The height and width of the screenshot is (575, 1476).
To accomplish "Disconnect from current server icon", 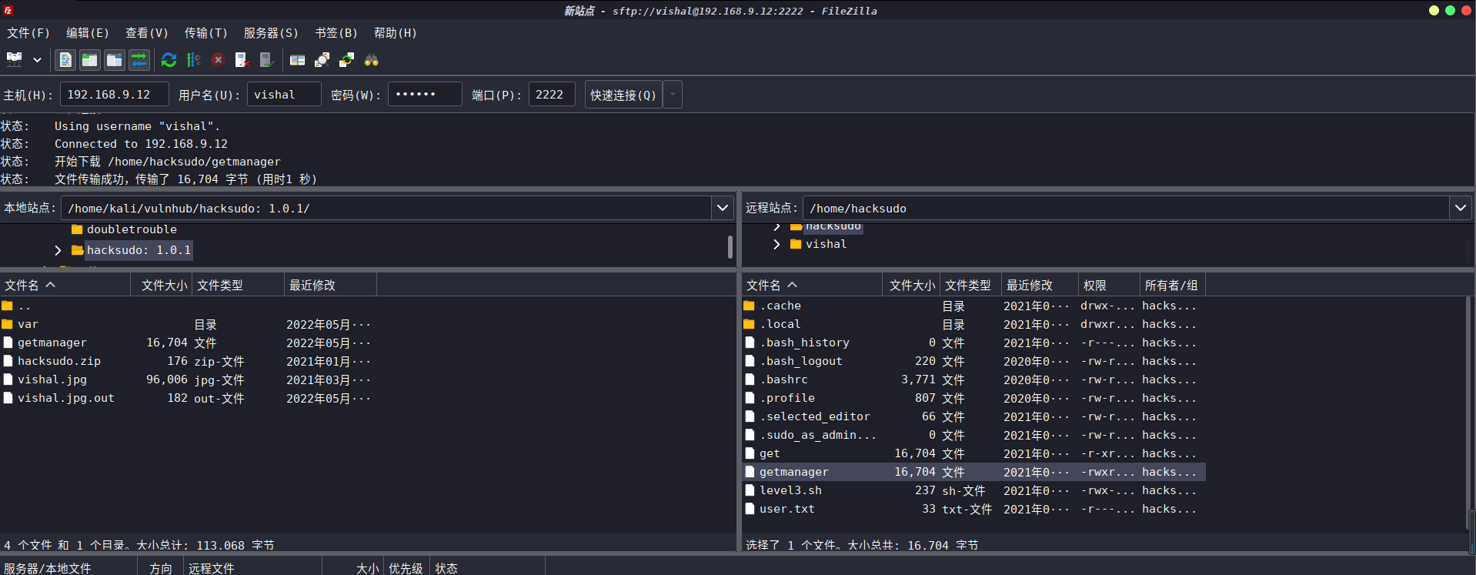I will (x=242, y=59).
